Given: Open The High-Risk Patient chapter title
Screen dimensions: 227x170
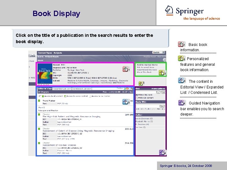Looking at the screenshot, I should (71, 116).
